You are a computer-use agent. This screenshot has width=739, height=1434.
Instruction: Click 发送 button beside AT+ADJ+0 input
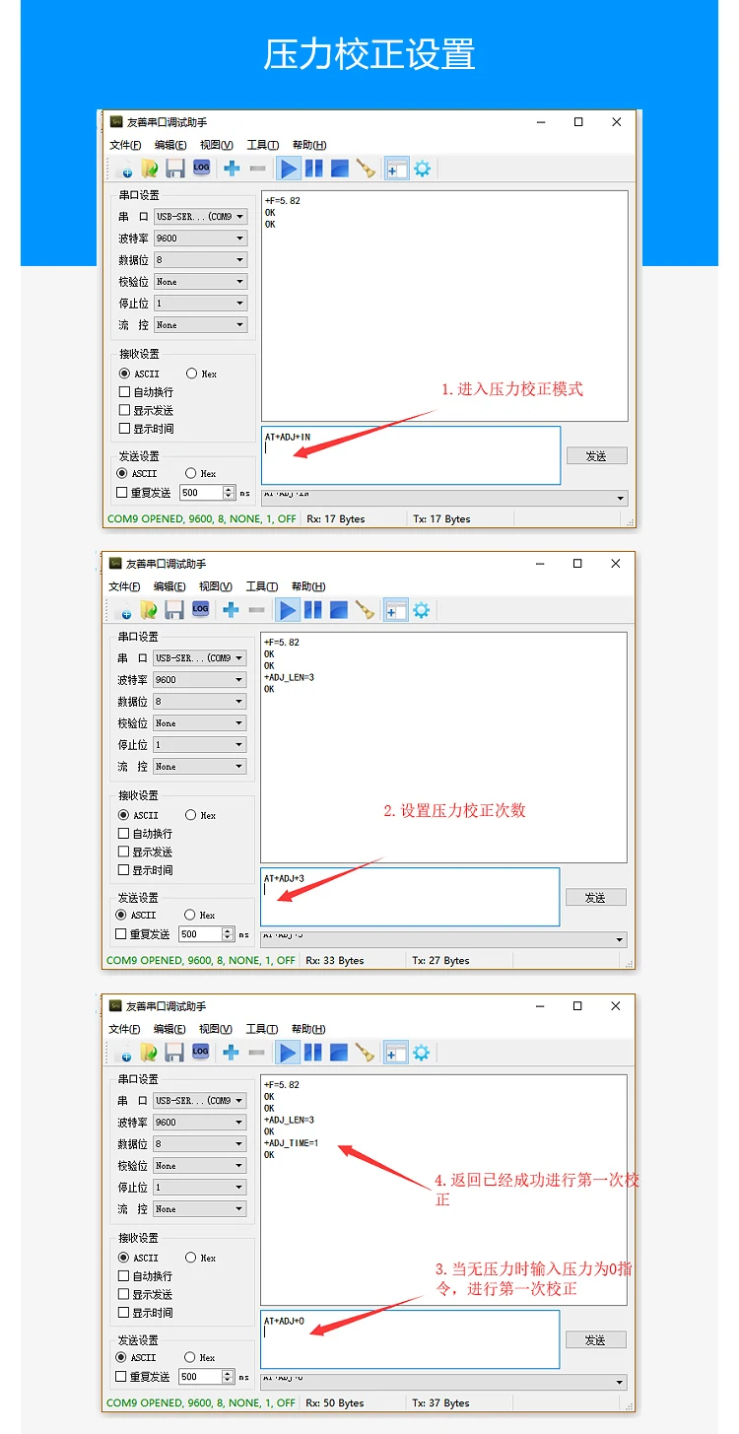coord(595,1340)
